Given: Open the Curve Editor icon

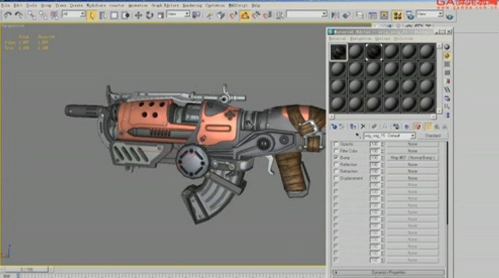Looking at the screenshot, I should 372,15.
